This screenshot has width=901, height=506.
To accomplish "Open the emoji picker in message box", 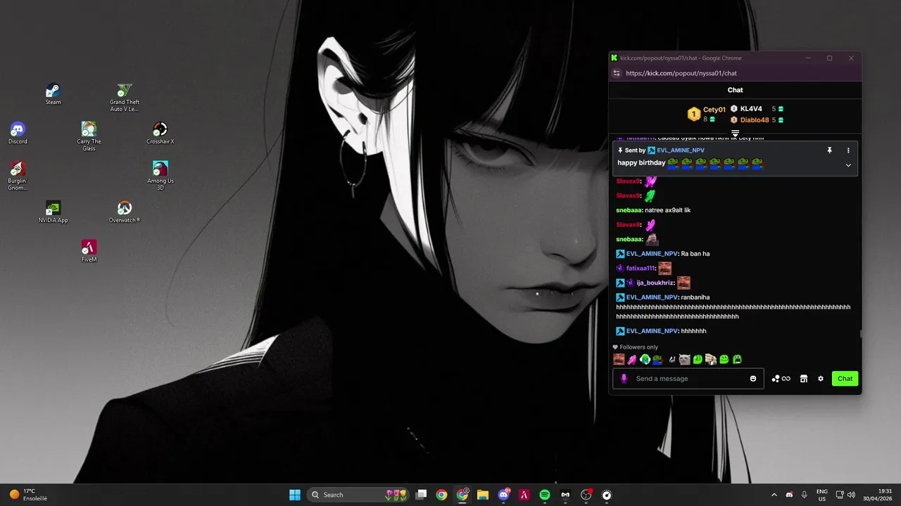I will pos(753,379).
